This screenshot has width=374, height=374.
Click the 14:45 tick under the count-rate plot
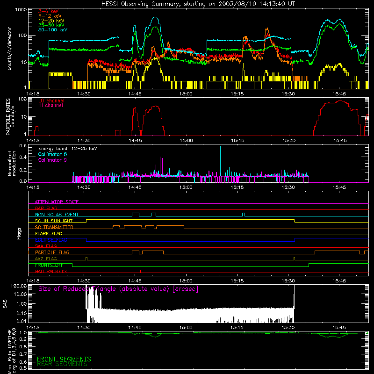tap(135, 94)
